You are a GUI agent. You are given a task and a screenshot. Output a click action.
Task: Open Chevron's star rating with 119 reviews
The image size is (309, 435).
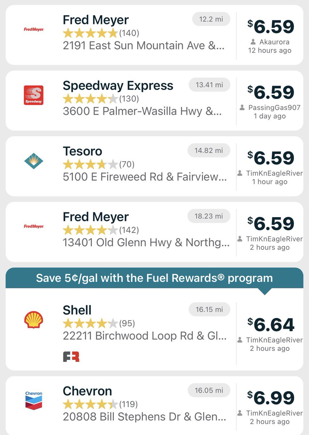tap(100, 404)
